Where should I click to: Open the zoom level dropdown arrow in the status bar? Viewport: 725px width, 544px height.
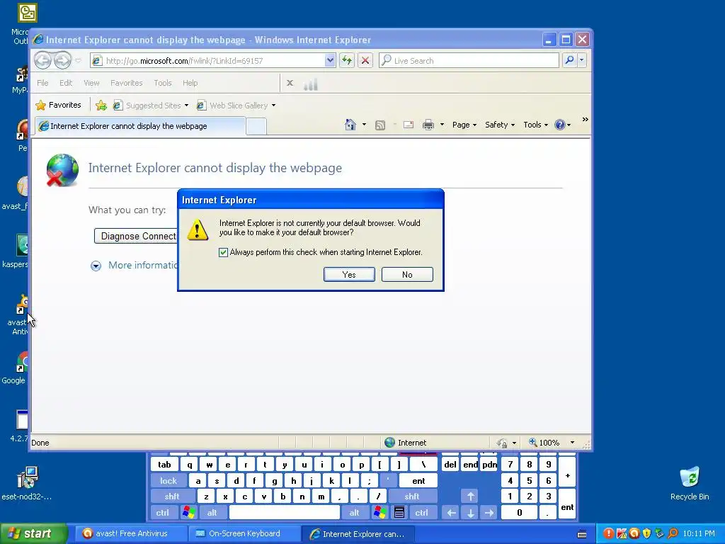click(572, 442)
